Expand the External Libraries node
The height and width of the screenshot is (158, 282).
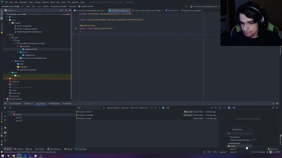pyautogui.click(x=5, y=99)
